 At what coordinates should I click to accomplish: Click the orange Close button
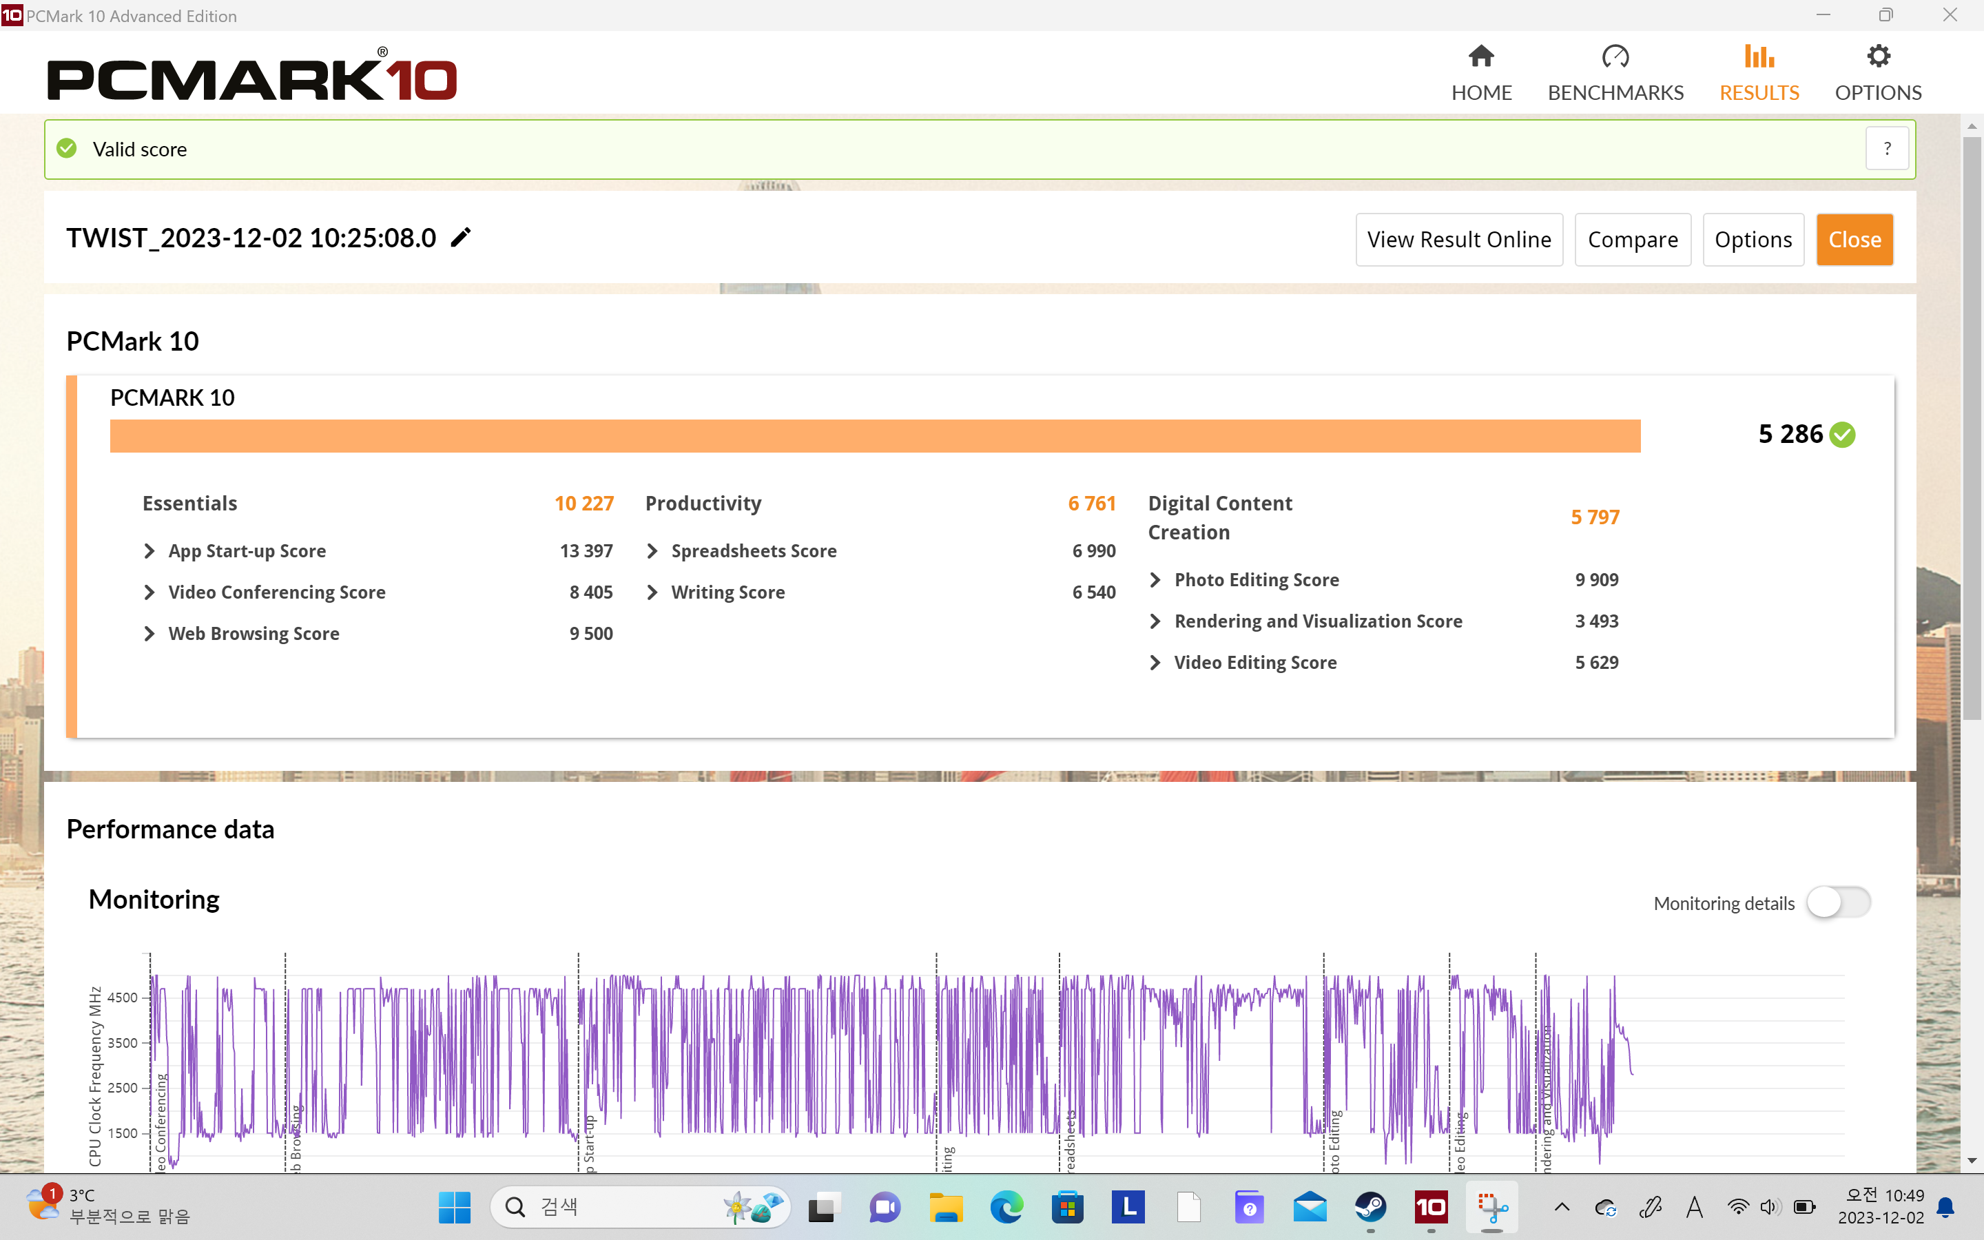pyautogui.click(x=1854, y=240)
